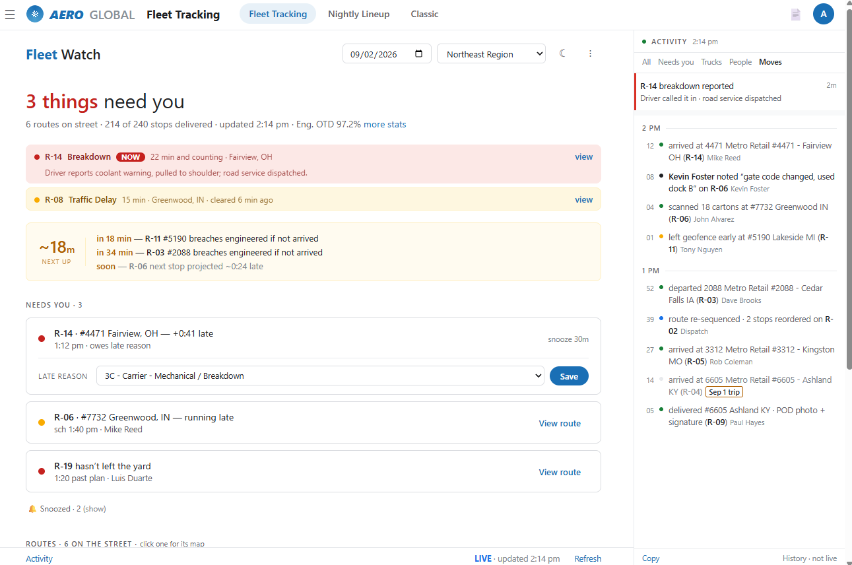Viewport: 852px width, 565px height.
Task: Show the snoozed items
Action: point(94,509)
